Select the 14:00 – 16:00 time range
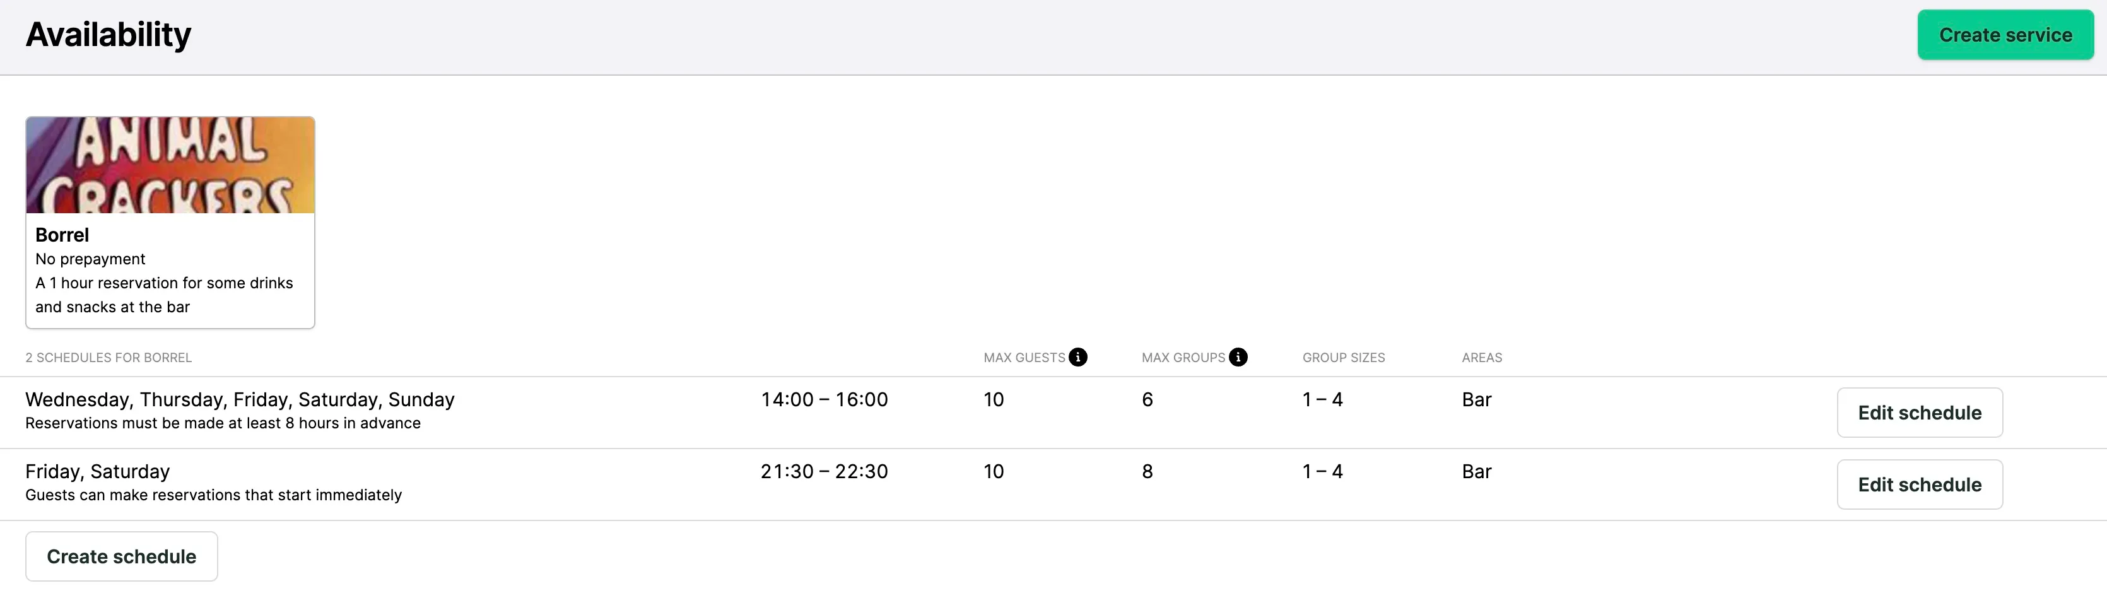Image resolution: width=2107 pixels, height=593 pixels. pyautogui.click(x=824, y=399)
